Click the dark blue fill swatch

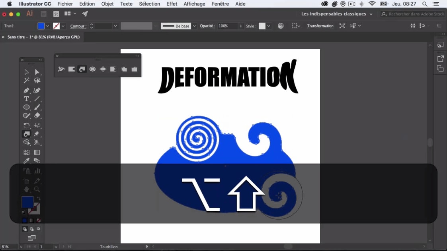pyautogui.click(x=27, y=202)
